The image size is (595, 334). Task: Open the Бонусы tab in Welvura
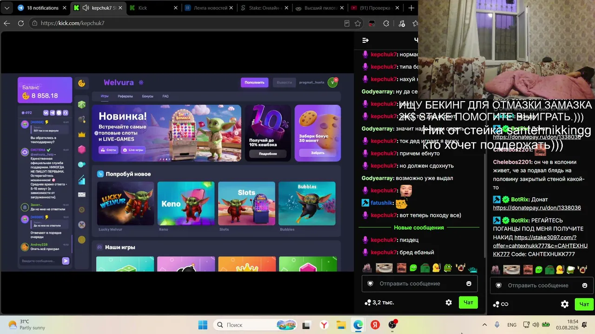pos(147,96)
